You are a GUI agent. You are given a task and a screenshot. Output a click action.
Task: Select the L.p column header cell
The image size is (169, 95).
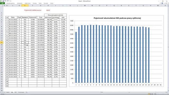point(7,17)
